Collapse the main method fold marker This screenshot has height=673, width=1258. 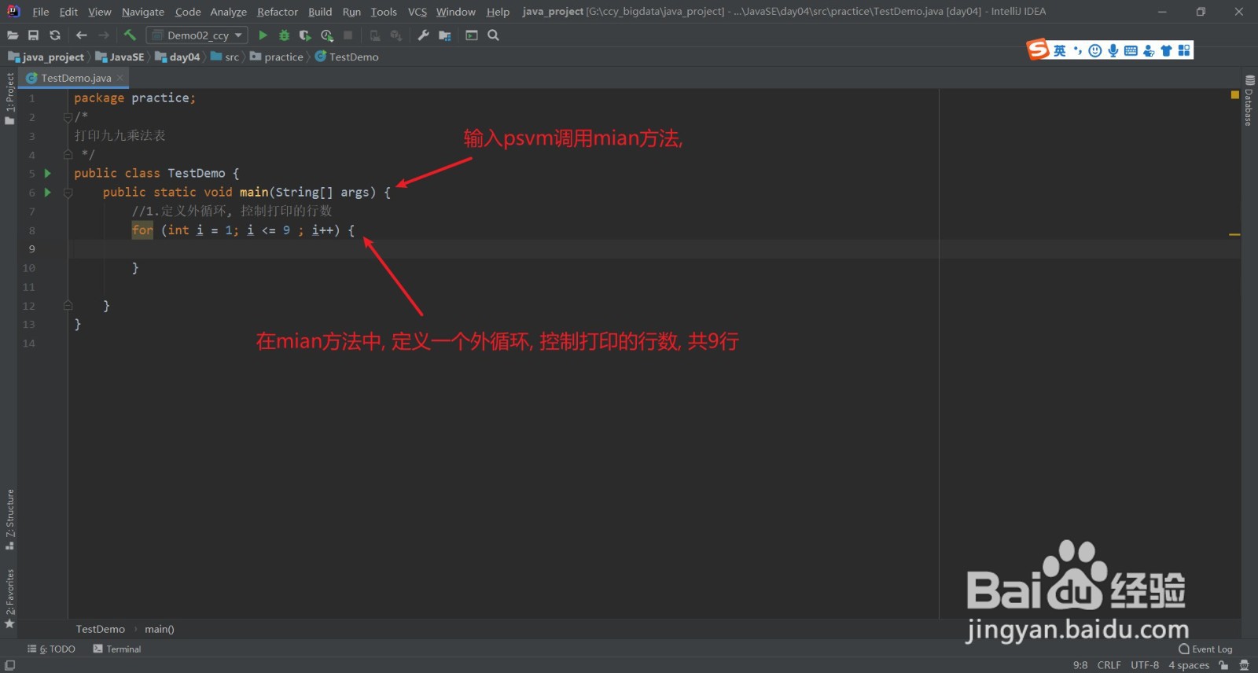coord(68,193)
